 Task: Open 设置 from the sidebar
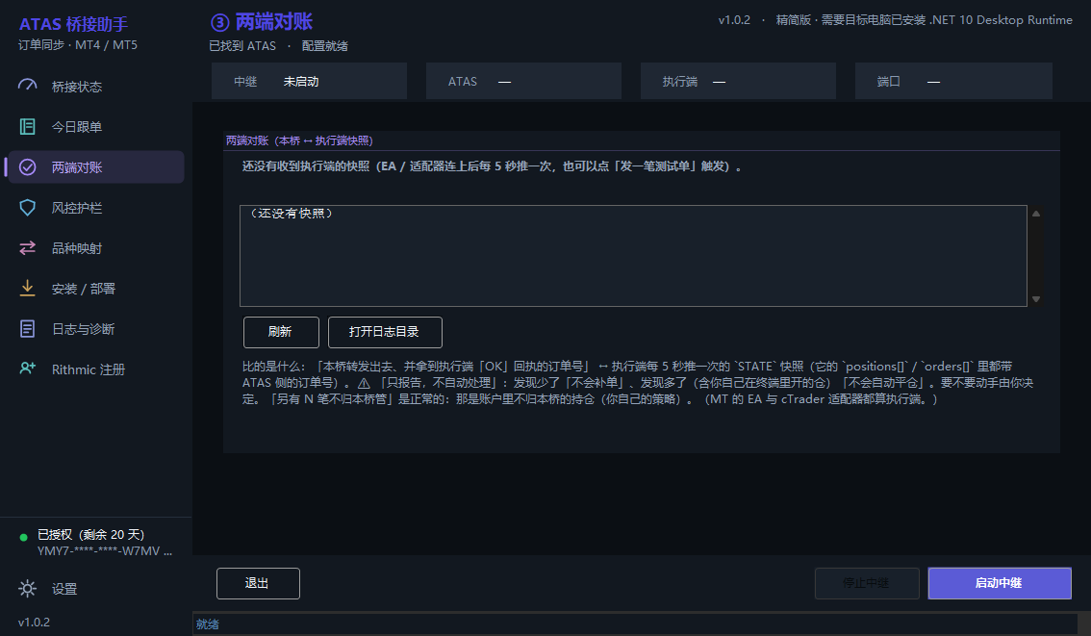pos(96,589)
